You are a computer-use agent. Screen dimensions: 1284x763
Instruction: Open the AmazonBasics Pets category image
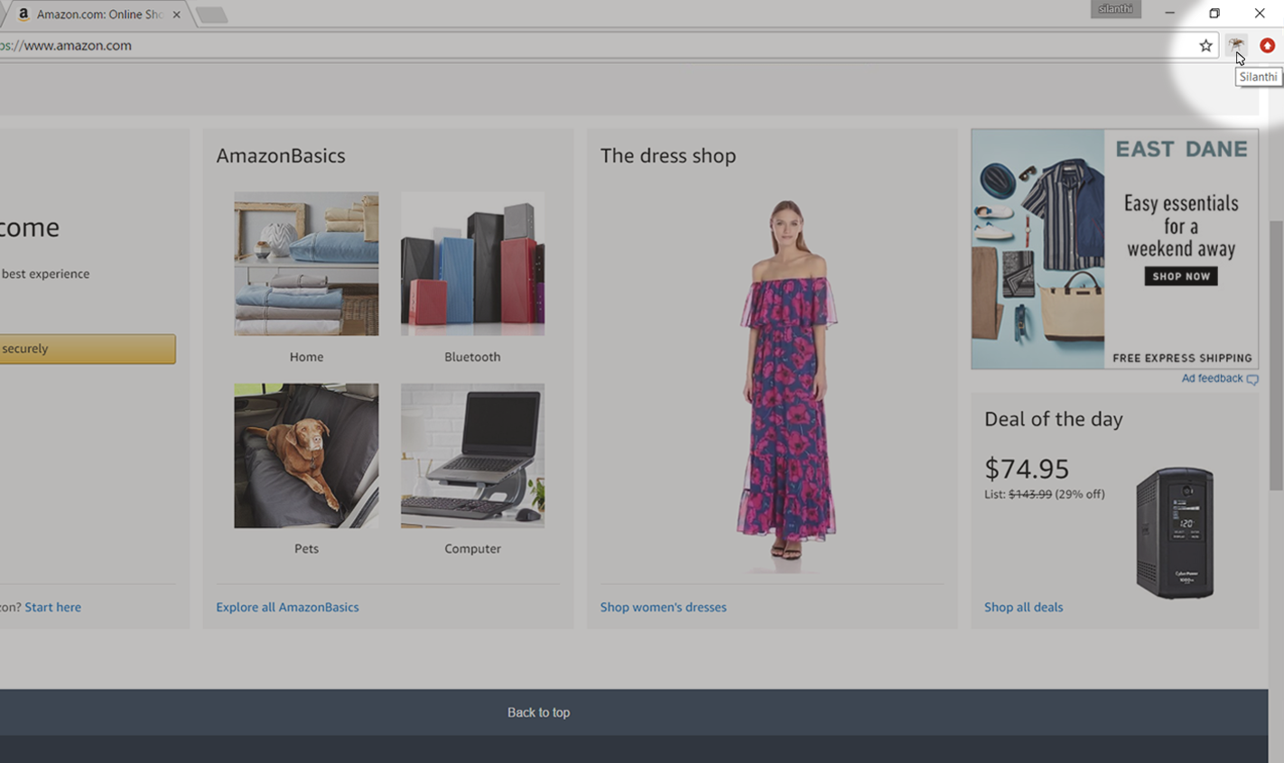306,456
